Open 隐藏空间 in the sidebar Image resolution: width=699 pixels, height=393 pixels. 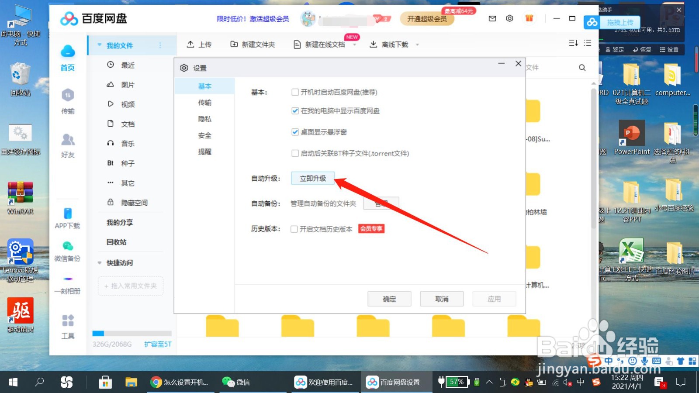point(128,203)
